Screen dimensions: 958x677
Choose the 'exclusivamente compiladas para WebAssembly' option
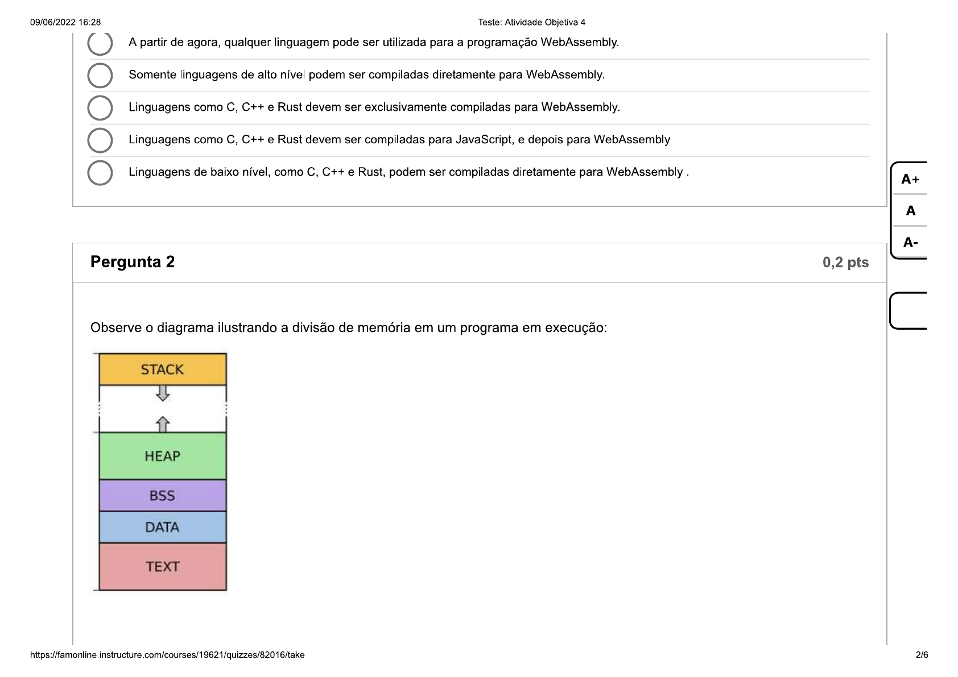[101, 106]
